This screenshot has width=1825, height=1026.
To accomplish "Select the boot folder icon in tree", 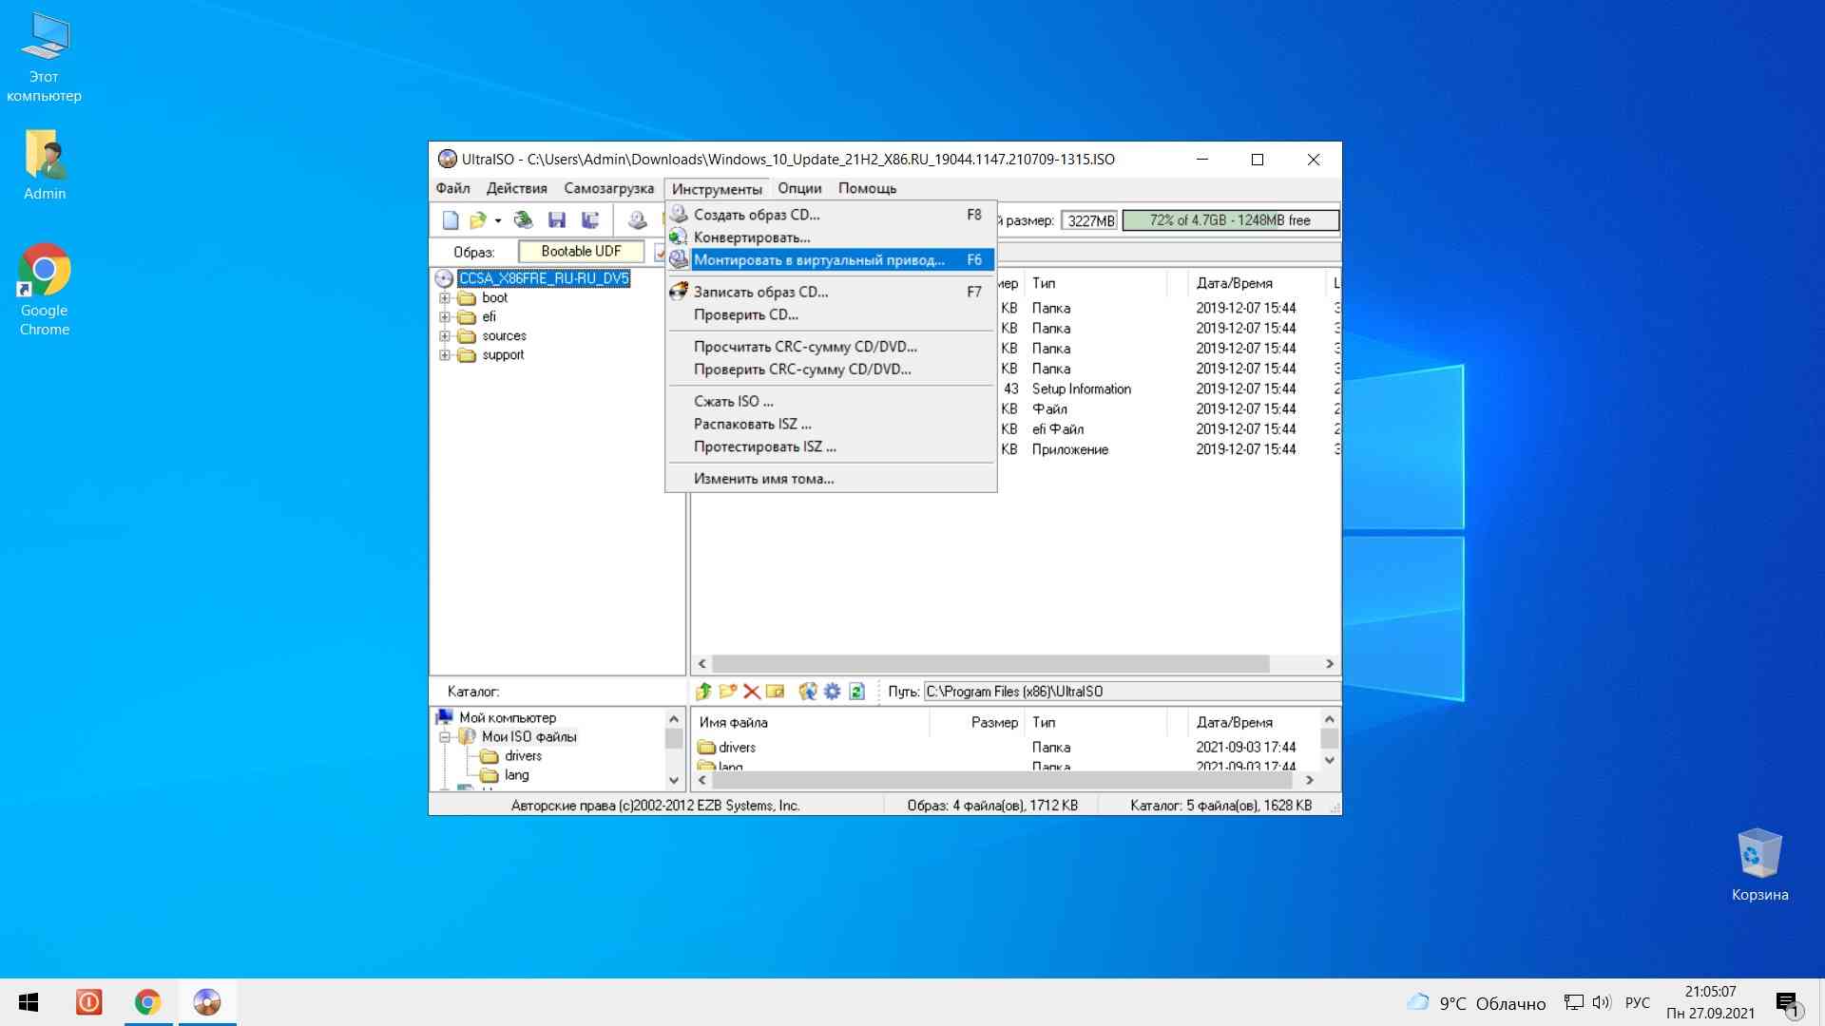I will [x=466, y=298].
